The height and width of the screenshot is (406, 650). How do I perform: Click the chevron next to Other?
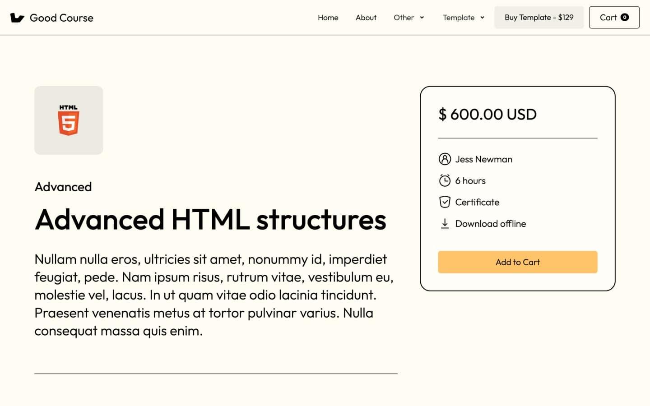click(x=422, y=18)
